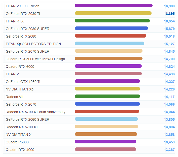Click the 16,988 score value
This screenshot has width=178, height=157.
click(169, 6)
